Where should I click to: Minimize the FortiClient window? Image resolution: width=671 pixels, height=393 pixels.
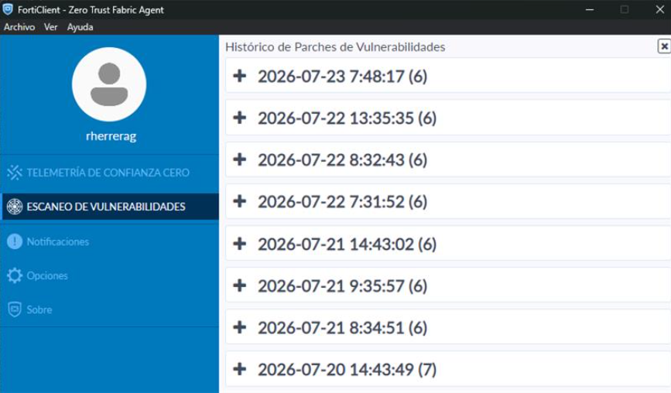point(590,9)
